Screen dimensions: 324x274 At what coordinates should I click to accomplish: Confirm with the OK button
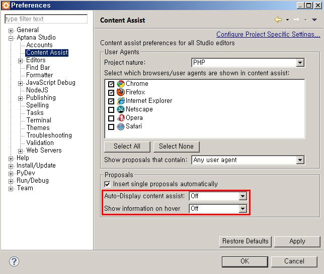click(x=245, y=261)
